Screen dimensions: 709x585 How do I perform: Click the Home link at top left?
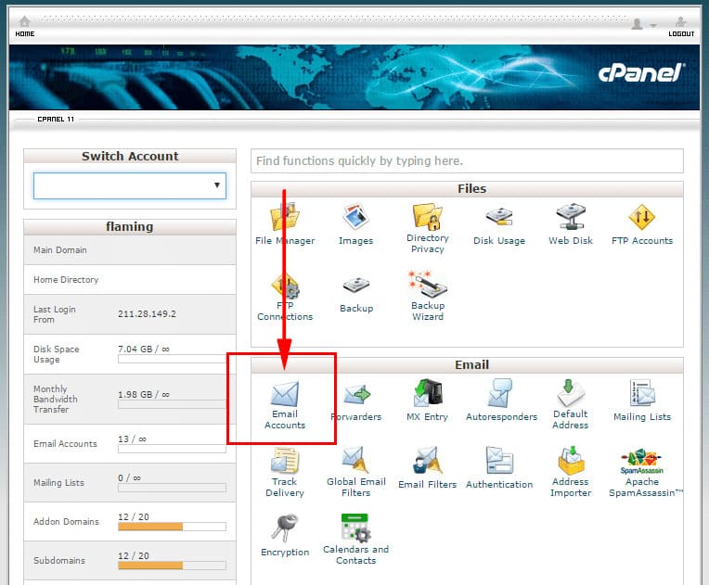click(x=25, y=27)
